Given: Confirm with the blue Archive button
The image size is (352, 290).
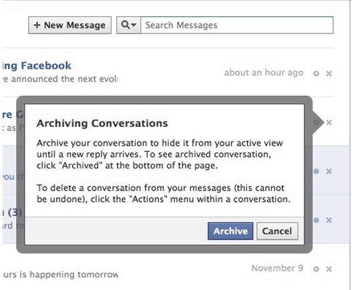Looking at the screenshot, I should pyautogui.click(x=230, y=231).
